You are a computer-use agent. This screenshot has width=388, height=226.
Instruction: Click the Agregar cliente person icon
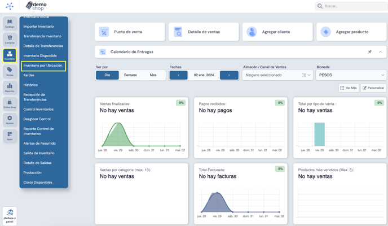(x=252, y=32)
